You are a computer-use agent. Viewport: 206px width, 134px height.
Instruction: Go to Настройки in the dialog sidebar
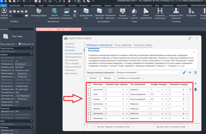point(69,44)
